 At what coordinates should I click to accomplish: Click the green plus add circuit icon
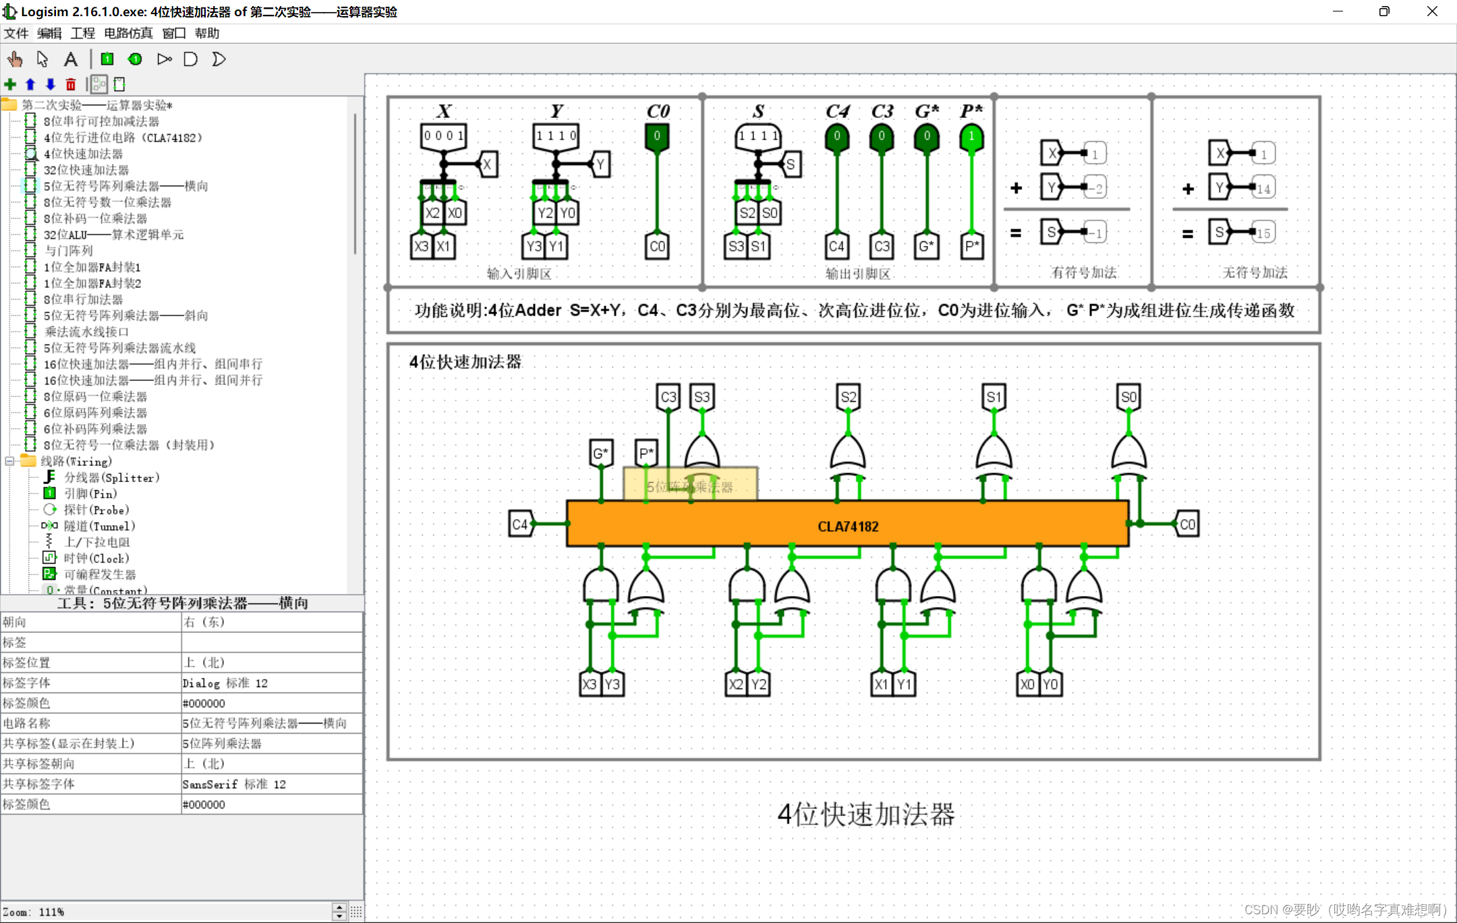click(10, 84)
